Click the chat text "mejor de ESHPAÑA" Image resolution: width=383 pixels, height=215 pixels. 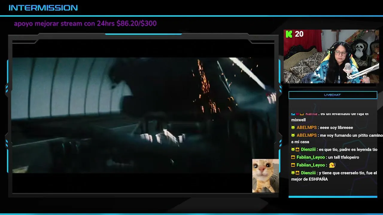309,179
